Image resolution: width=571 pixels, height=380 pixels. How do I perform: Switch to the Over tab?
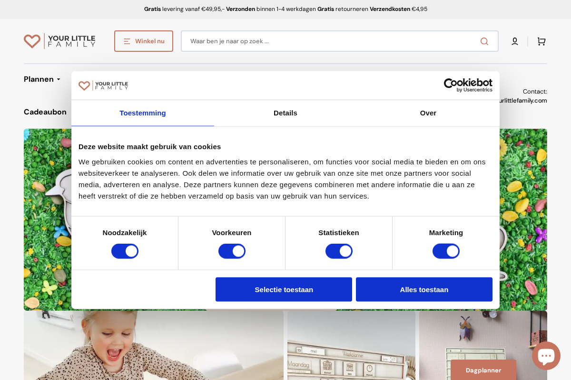[428, 113]
